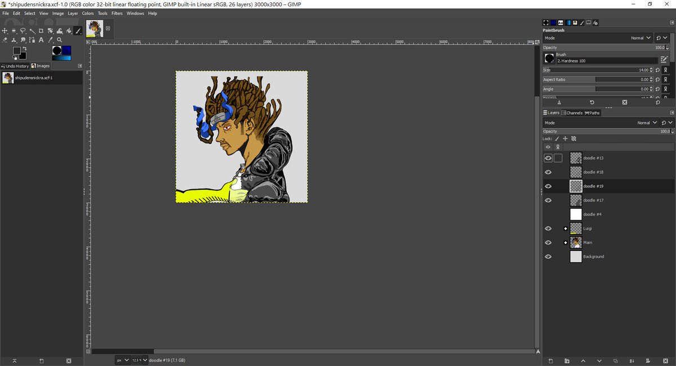Viewport: 676px width, 366px height.
Task: Open the Paintbrush Mode dropdown
Action: [x=598, y=38]
